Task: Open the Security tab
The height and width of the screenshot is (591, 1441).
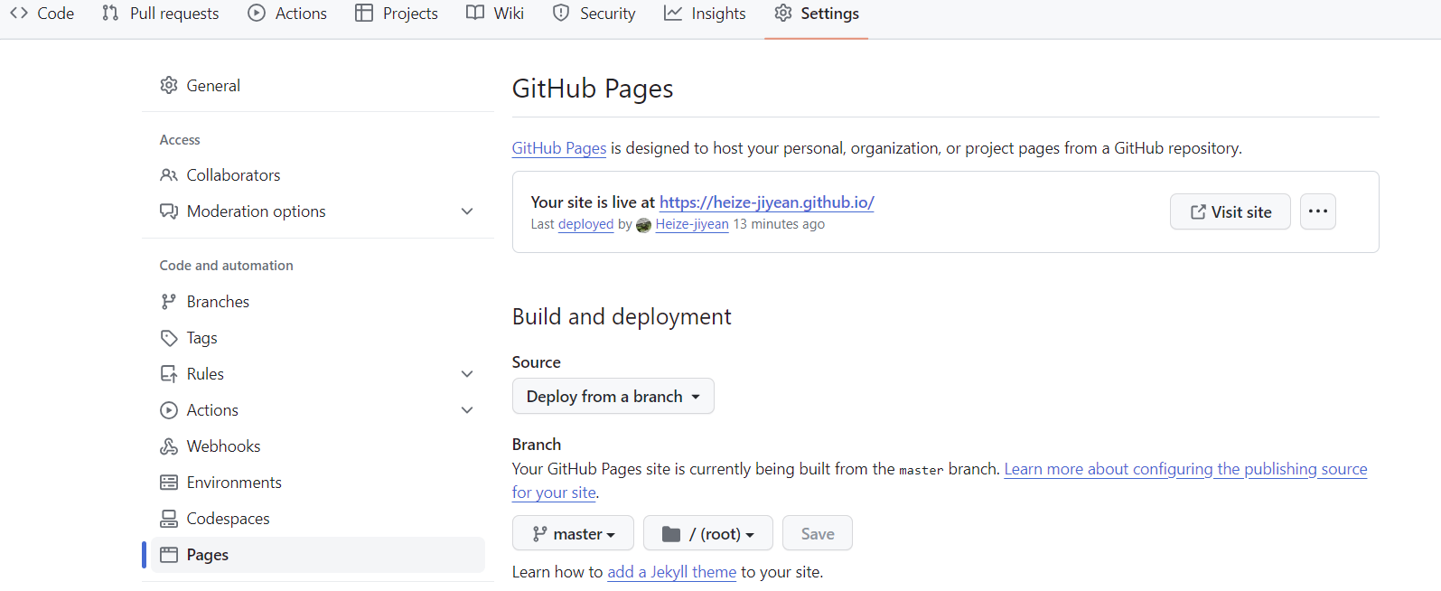Action: (x=594, y=14)
